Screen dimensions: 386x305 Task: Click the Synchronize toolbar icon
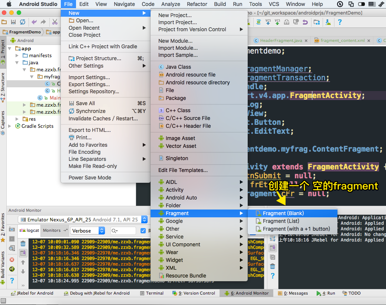click(22, 22)
